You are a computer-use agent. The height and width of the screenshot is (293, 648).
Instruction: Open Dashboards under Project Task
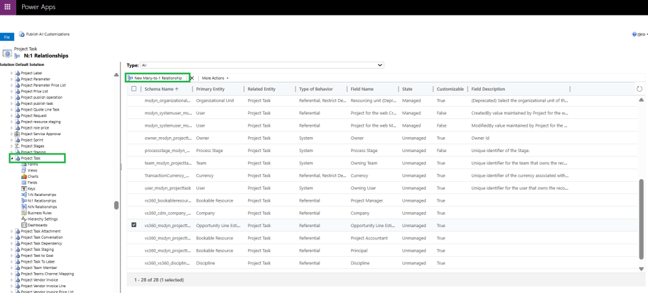pos(38,224)
